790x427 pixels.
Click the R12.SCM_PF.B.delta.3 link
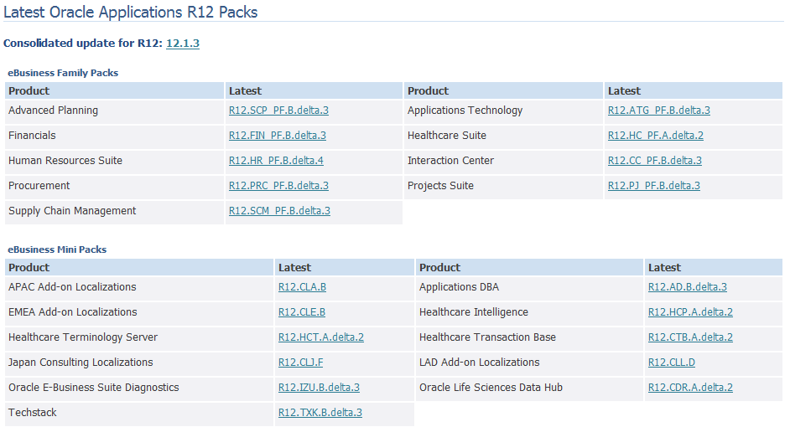(x=279, y=211)
